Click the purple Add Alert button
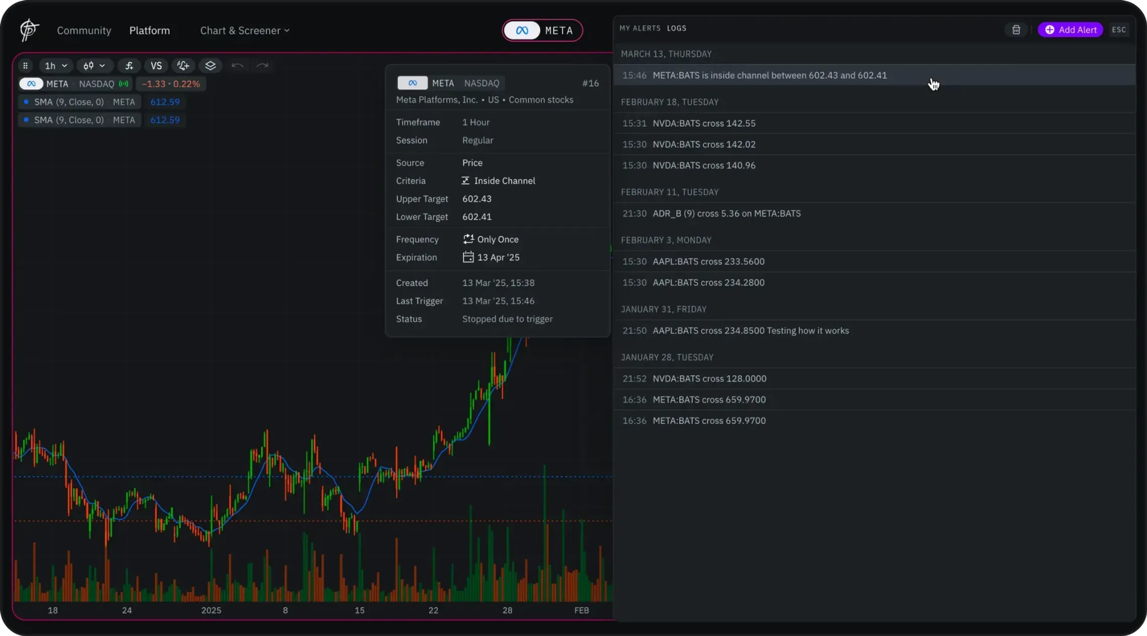 click(1070, 30)
